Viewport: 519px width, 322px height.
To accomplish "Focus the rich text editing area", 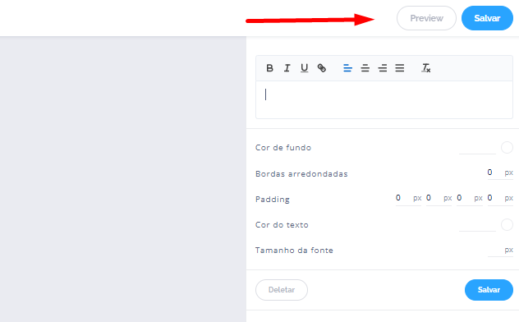I will pyautogui.click(x=384, y=99).
